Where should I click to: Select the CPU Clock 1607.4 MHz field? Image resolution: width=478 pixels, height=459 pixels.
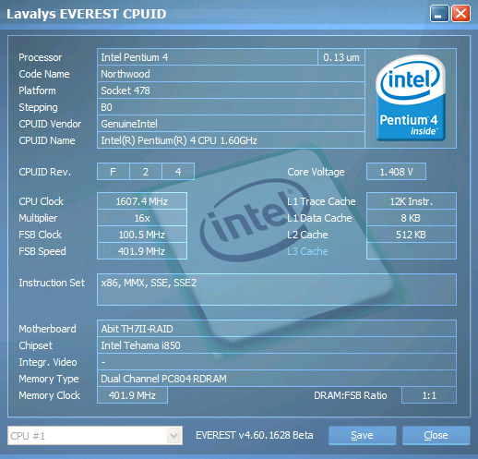click(142, 201)
